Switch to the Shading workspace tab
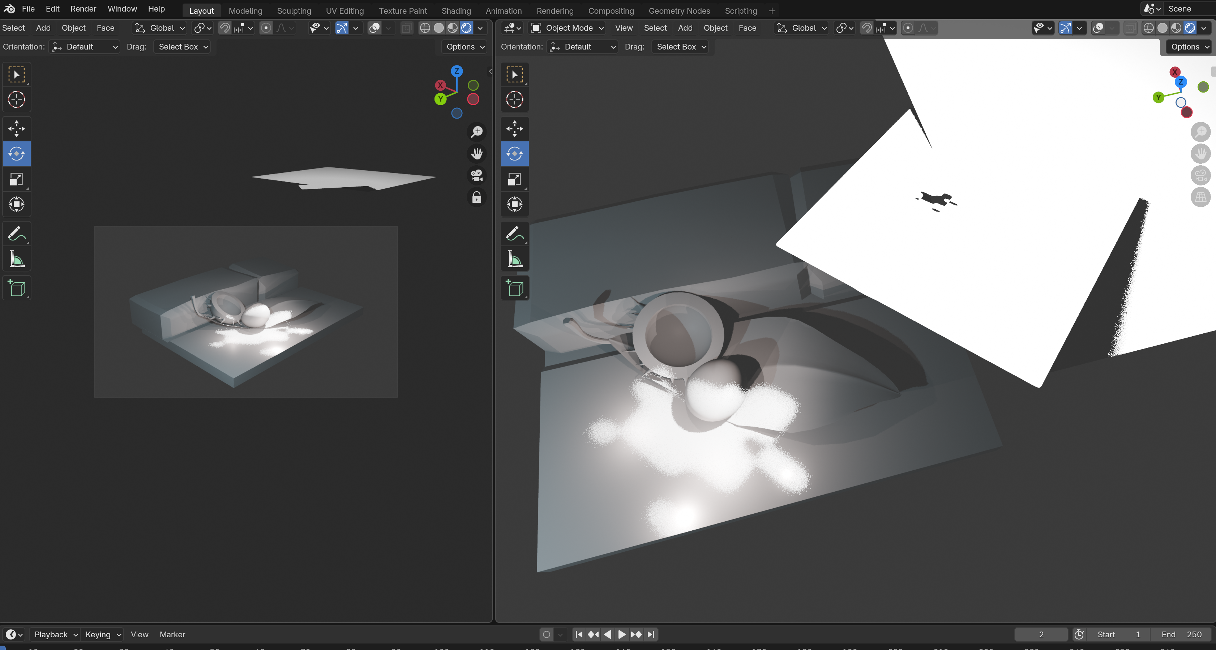The image size is (1216, 650). pyautogui.click(x=455, y=10)
